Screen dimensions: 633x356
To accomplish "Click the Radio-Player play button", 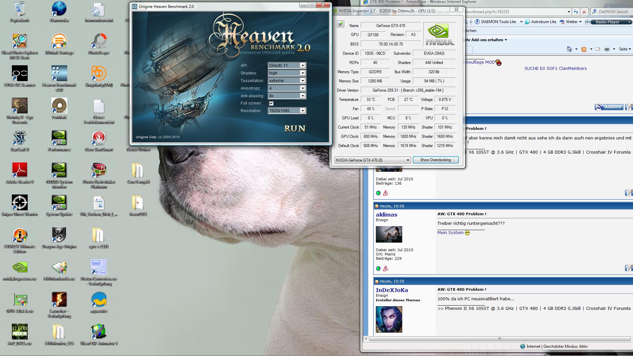I will coord(587,22).
